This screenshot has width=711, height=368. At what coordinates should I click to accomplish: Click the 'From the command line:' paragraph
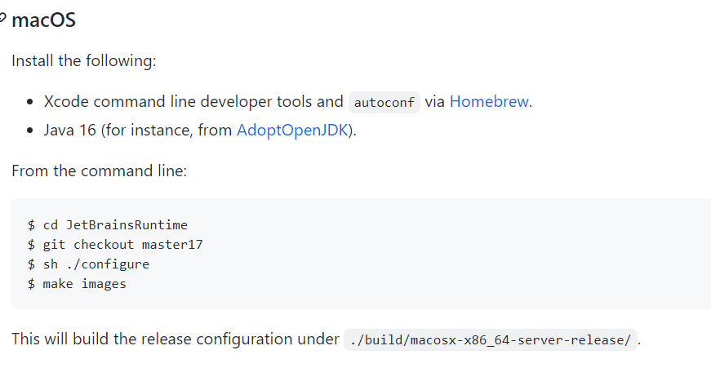[x=100, y=171]
